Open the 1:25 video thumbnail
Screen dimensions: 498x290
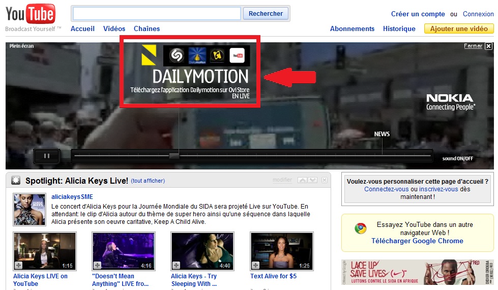point(282,251)
